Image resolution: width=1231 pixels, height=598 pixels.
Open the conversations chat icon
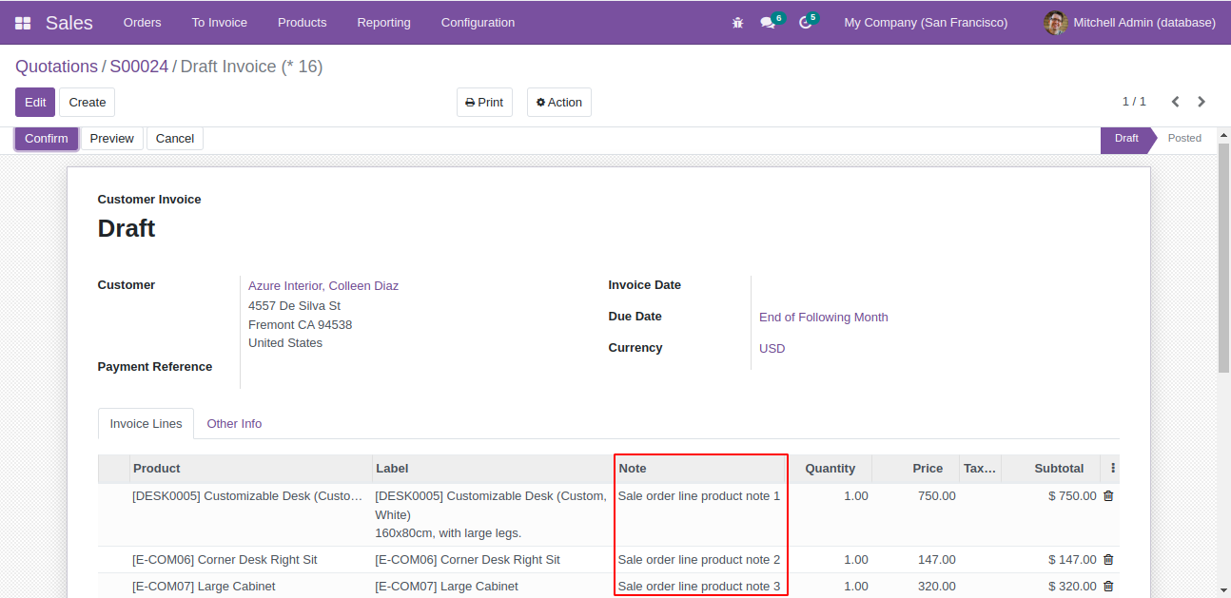768,23
